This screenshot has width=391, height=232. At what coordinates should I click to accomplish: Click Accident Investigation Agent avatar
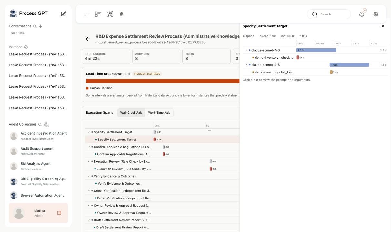(x=14, y=136)
